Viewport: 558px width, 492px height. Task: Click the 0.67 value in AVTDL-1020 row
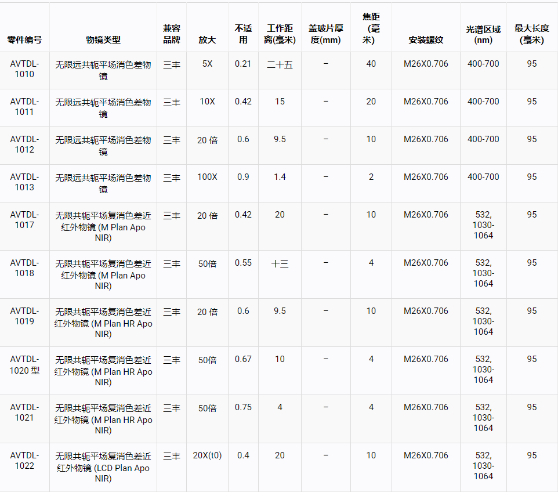[243, 359]
